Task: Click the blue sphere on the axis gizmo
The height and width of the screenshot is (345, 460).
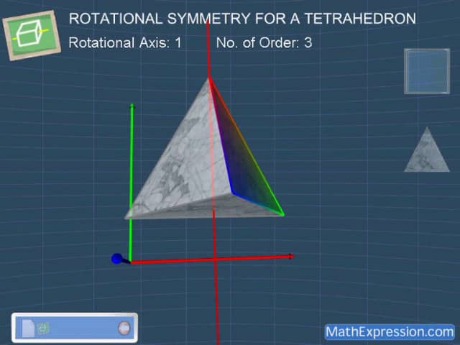Action: (116, 259)
